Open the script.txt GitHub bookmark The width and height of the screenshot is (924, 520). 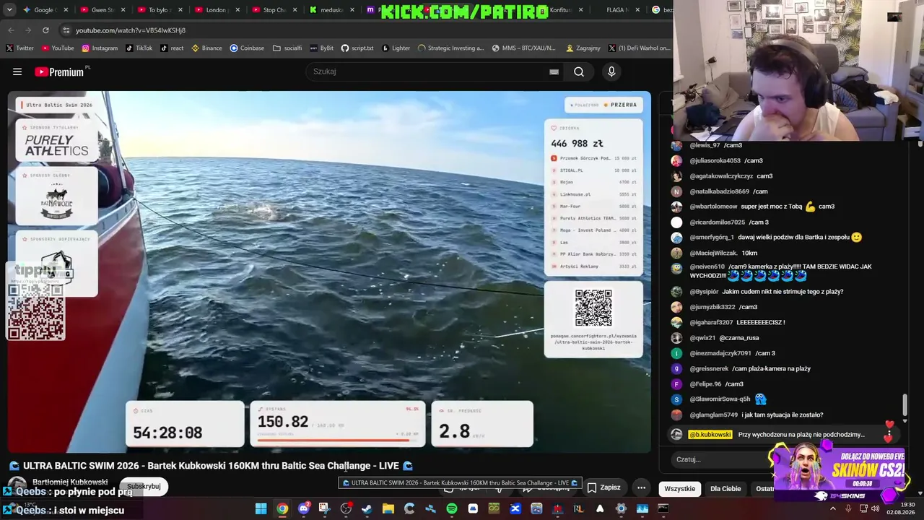(x=357, y=48)
